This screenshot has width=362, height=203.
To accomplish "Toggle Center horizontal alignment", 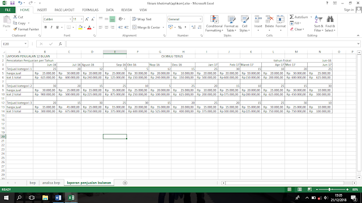I will click(x=106, y=28).
